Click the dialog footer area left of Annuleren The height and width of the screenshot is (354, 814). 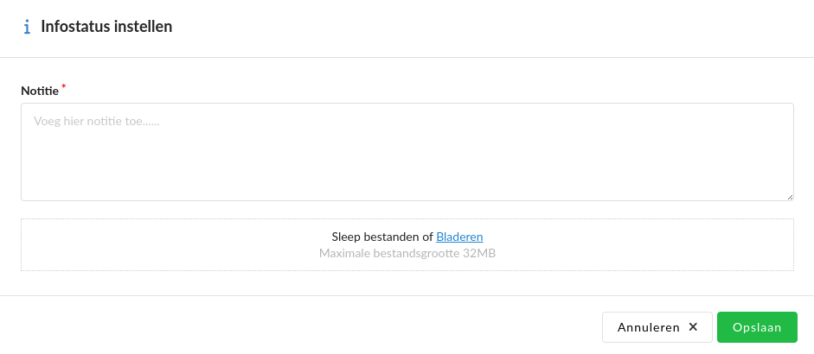click(x=303, y=327)
